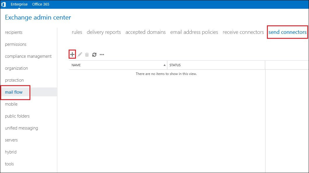Viewport: 309px width, 173px height.
Task: Open the email address policies tab
Action: (x=194, y=32)
